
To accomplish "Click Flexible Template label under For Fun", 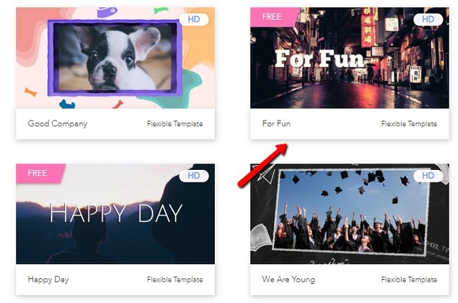I will point(409,124).
